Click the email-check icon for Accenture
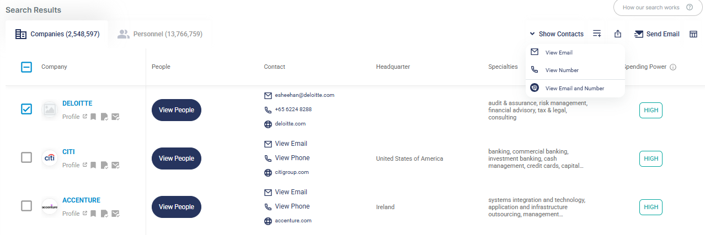 [x=116, y=214]
